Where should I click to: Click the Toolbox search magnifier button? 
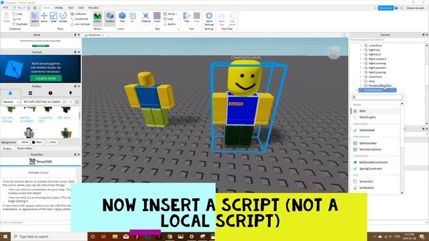pos(71,102)
